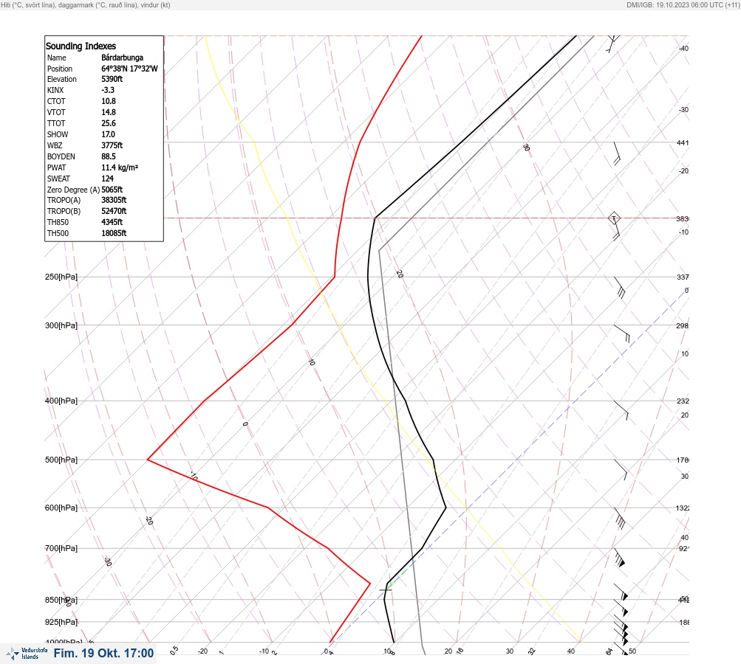Click the TH500 value 18085ft
The image size is (741, 664).
point(114,233)
